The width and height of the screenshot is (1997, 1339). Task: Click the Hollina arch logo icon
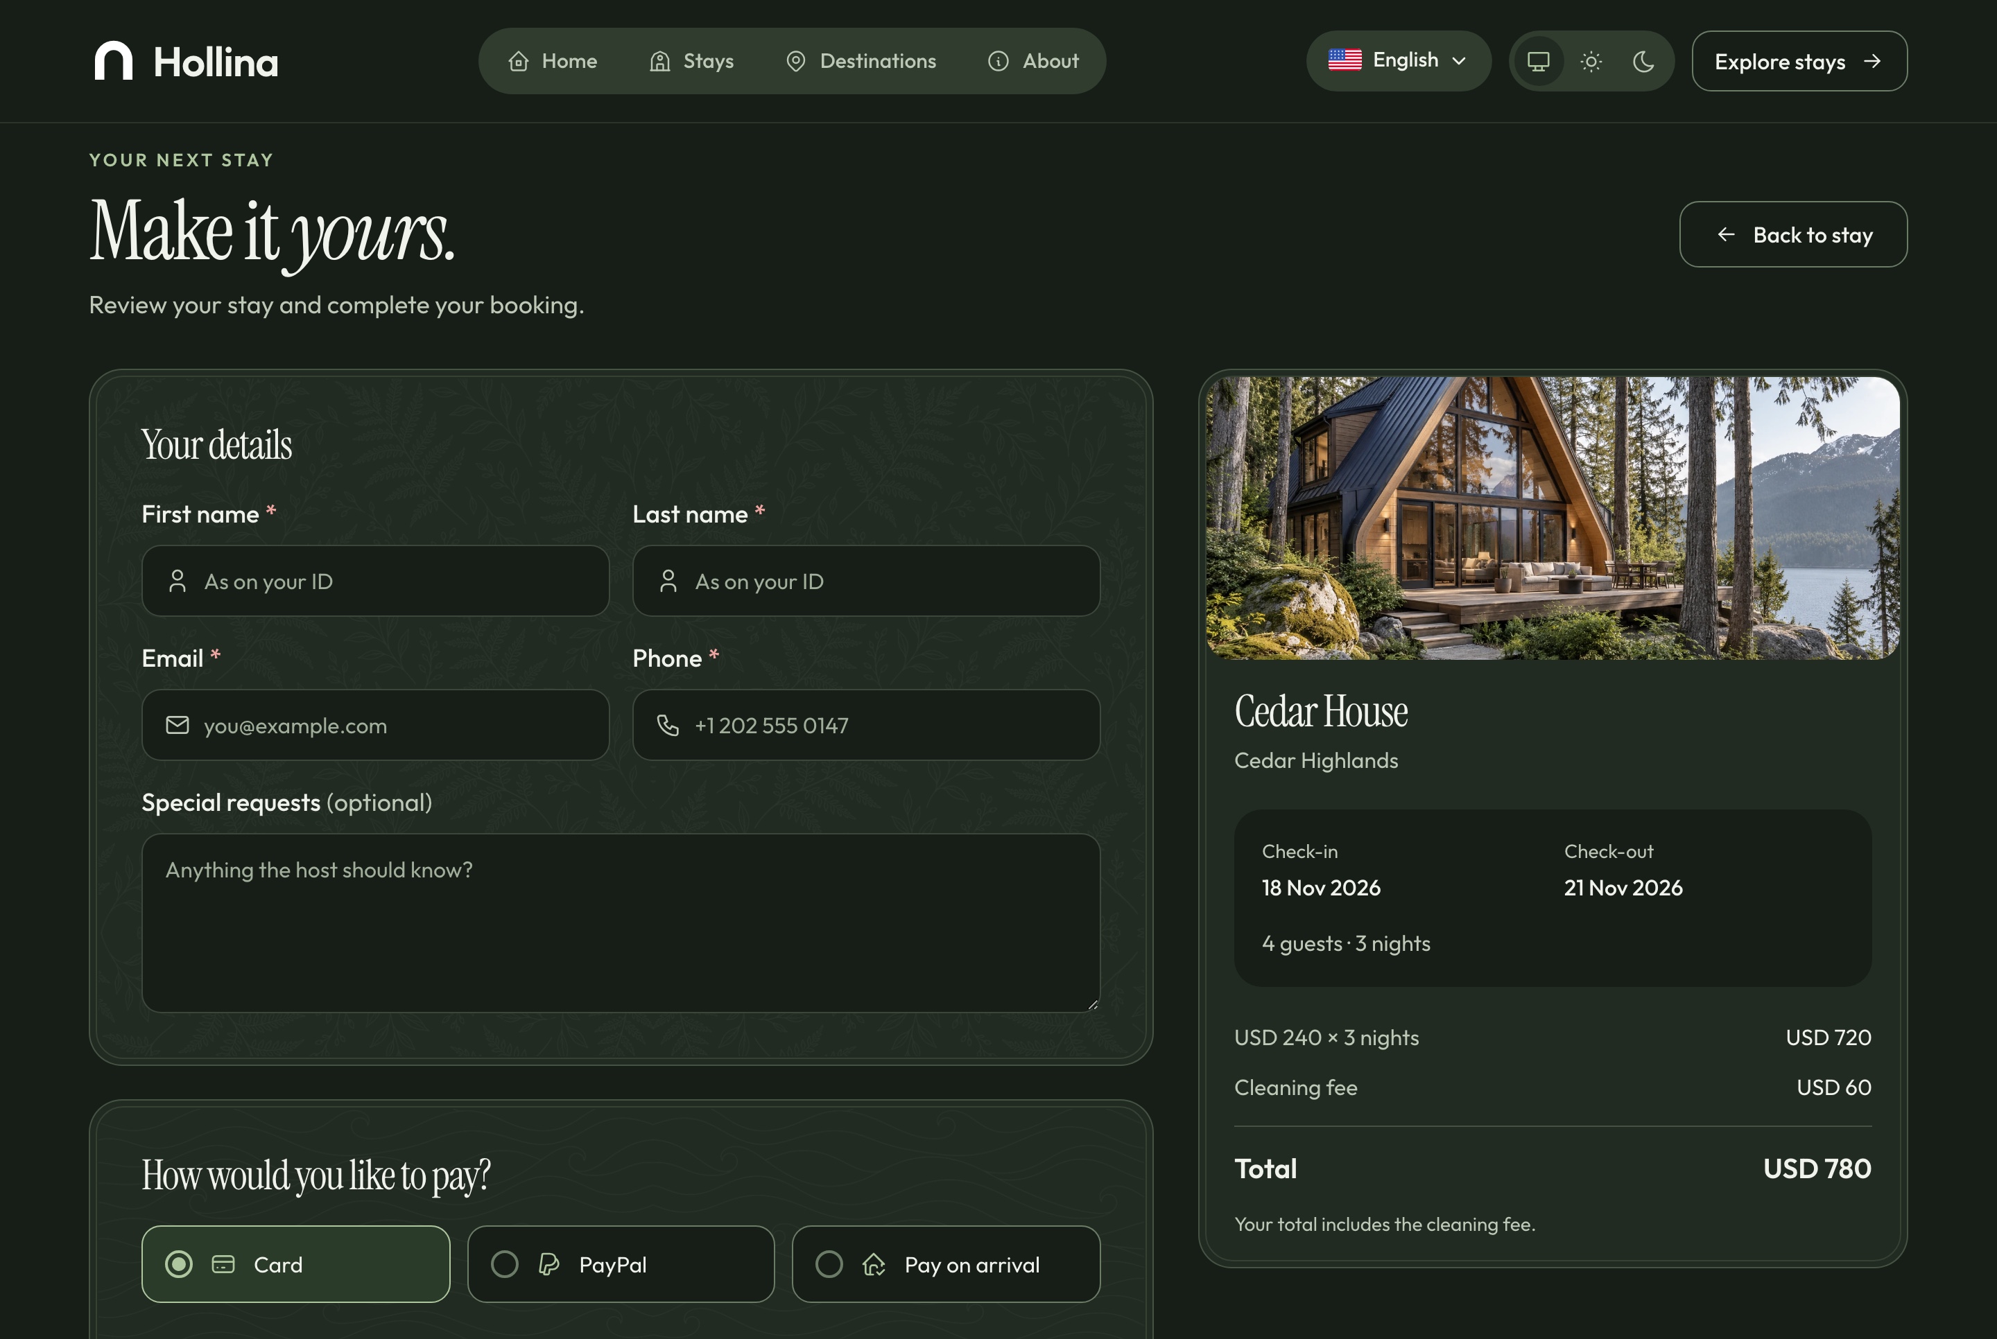[x=114, y=60]
